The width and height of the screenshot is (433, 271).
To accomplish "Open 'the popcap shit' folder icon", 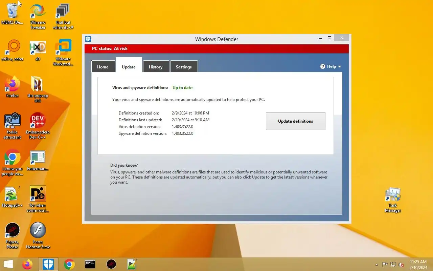I will click(x=38, y=89).
